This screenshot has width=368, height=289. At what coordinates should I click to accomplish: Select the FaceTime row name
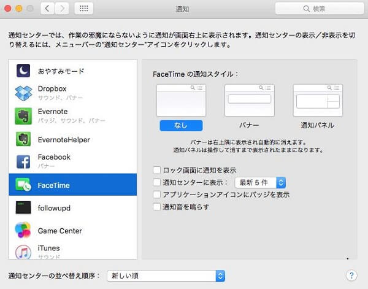54,185
